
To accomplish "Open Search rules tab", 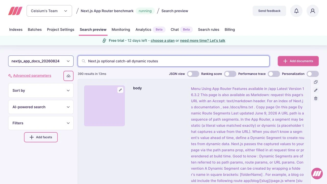I will tap(208, 30).
